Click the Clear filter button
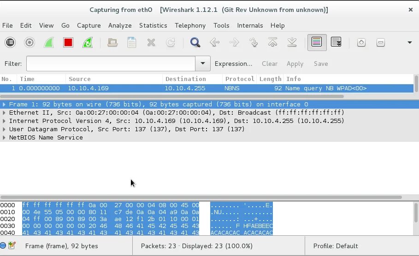The height and width of the screenshot is (256, 419). [x=270, y=64]
